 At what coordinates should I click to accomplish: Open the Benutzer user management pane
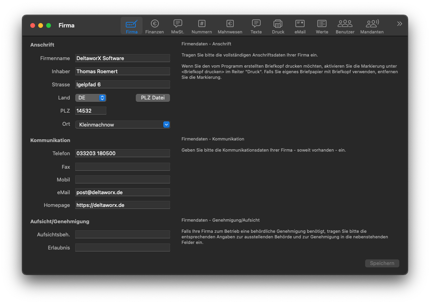[x=345, y=26]
